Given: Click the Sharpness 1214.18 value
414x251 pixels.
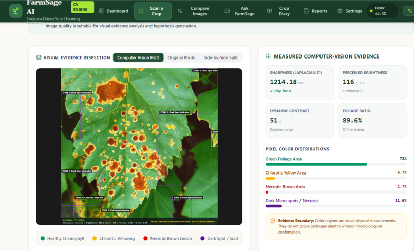Looking at the screenshot, I should [284, 82].
